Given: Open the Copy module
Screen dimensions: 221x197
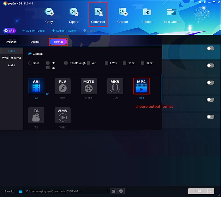Looking at the screenshot, I should coord(49,15).
